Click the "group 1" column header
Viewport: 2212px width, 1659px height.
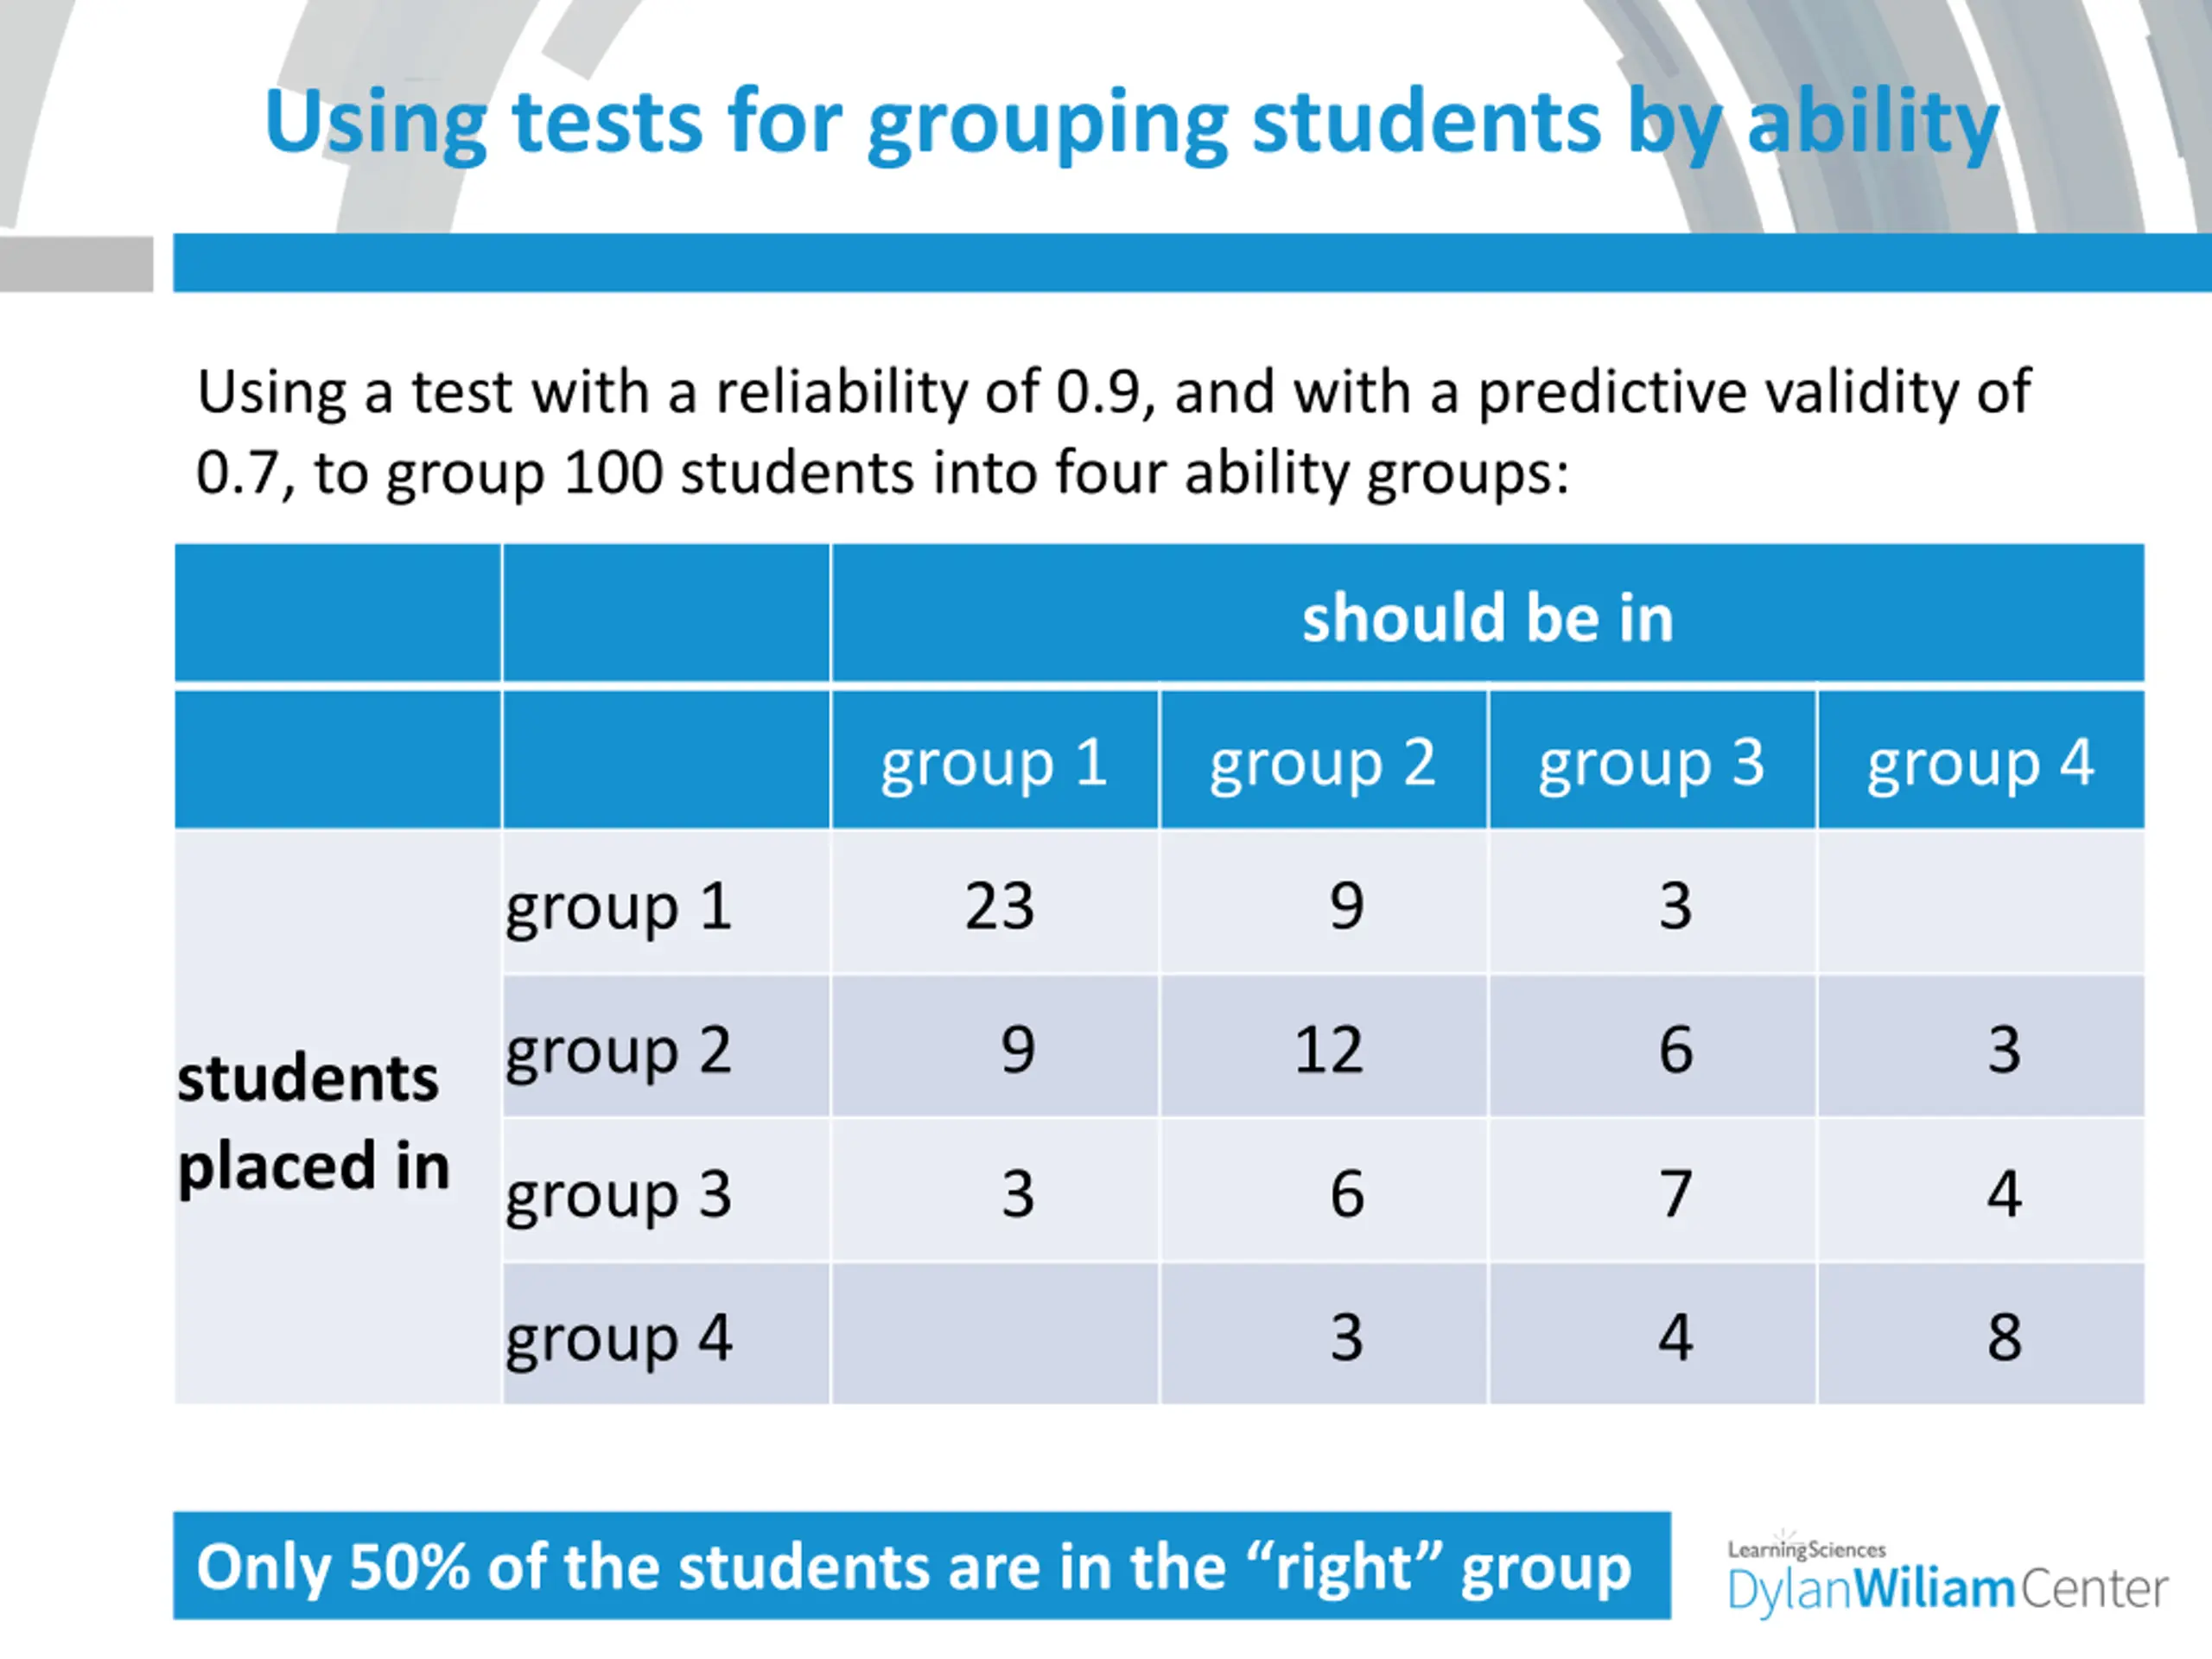coord(993,763)
